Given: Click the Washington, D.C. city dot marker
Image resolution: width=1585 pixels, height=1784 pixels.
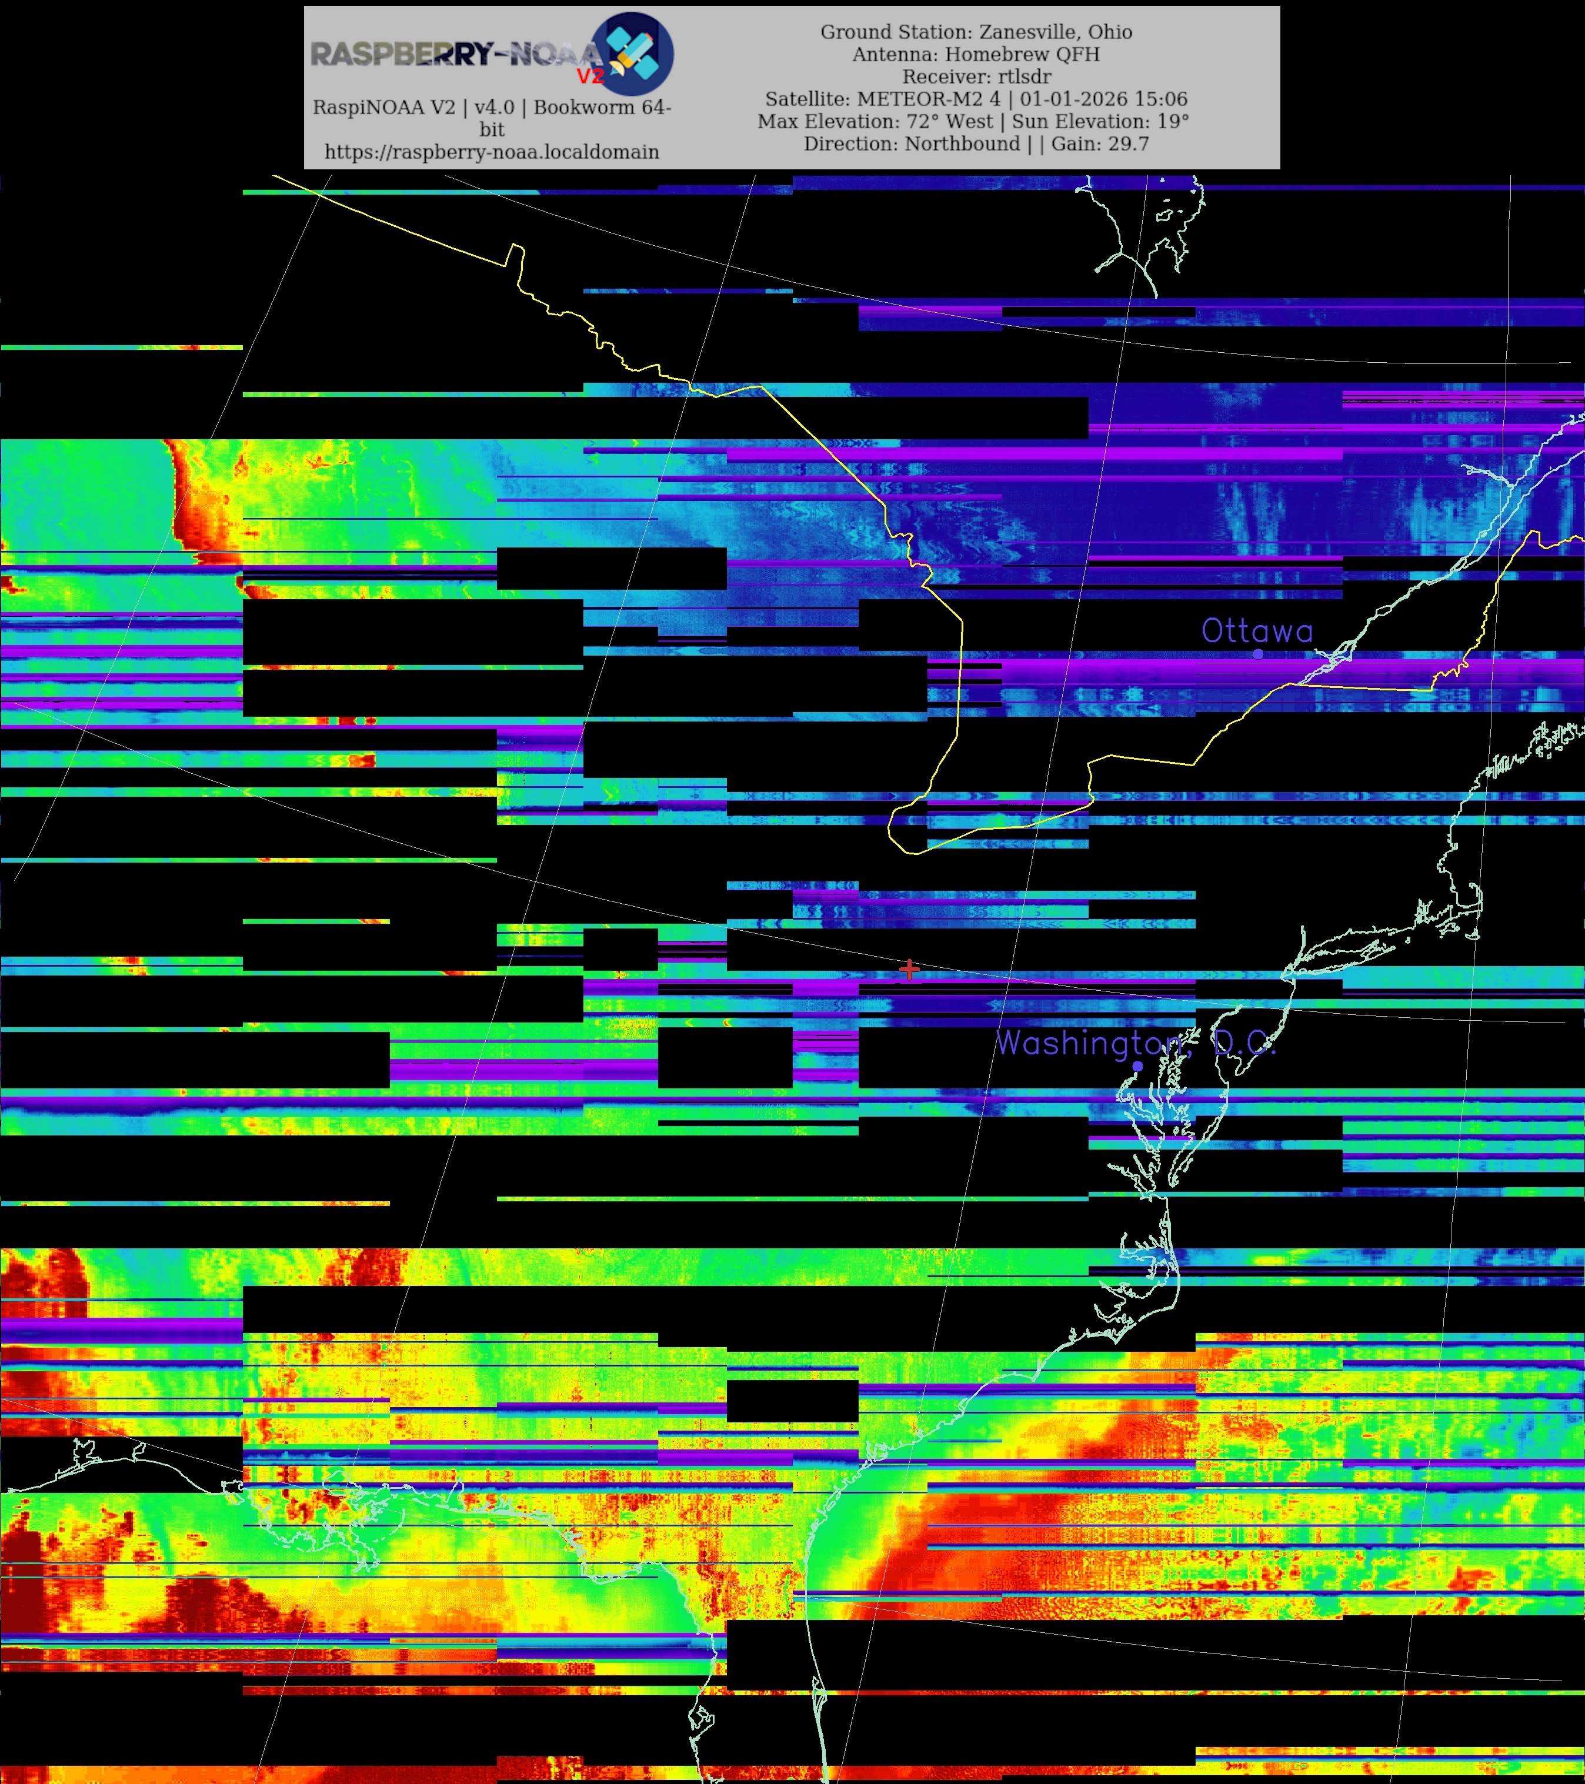Looking at the screenshot, I should (1137, 1067).
